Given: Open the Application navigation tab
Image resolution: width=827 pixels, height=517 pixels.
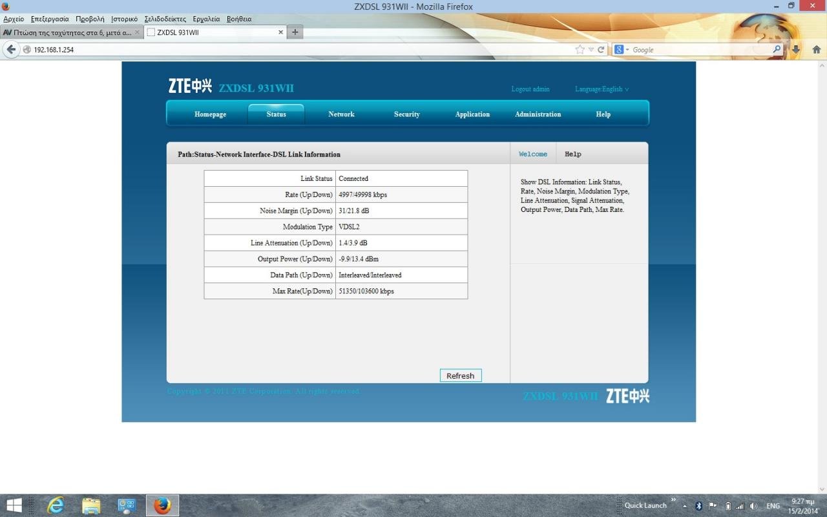Looking at the screenshot, I should tap(472, 114).
